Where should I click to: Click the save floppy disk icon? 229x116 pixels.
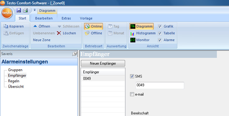coord(19,10)
